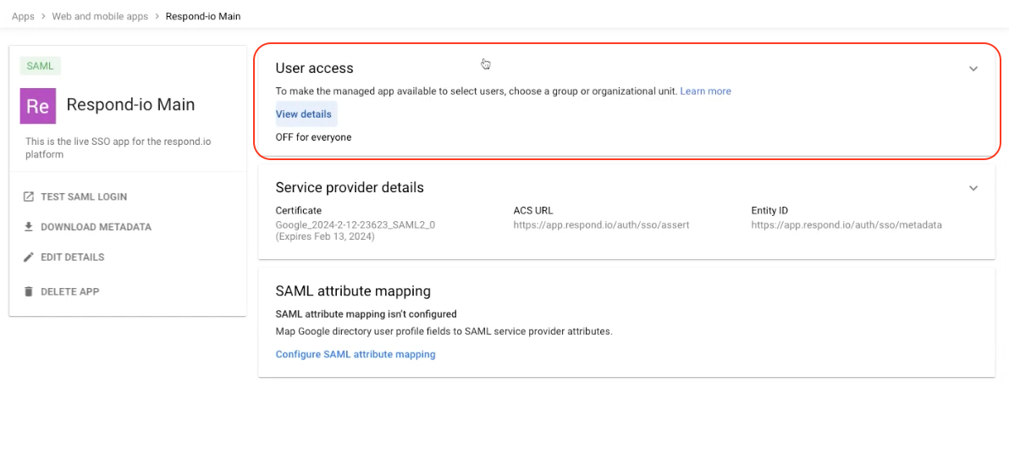Navigate to Web and mobile apps breadcrumb
The width and height of the screenshot is (1009, 471).
99,16
